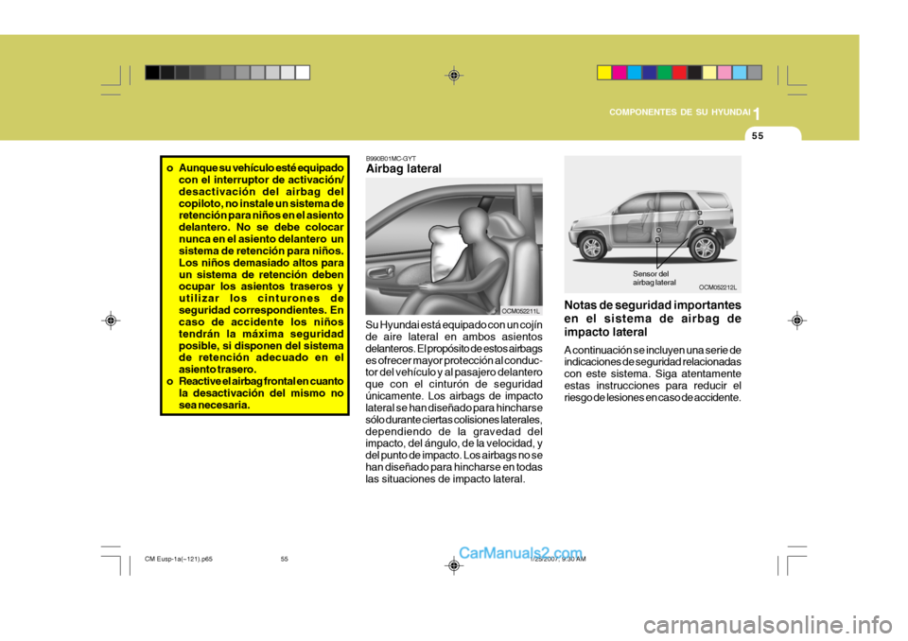Viewport: 908px width, 641px height.
Task: Pick the leftmost black swatch in the grayscale bar
Action: tap(152, 73)
